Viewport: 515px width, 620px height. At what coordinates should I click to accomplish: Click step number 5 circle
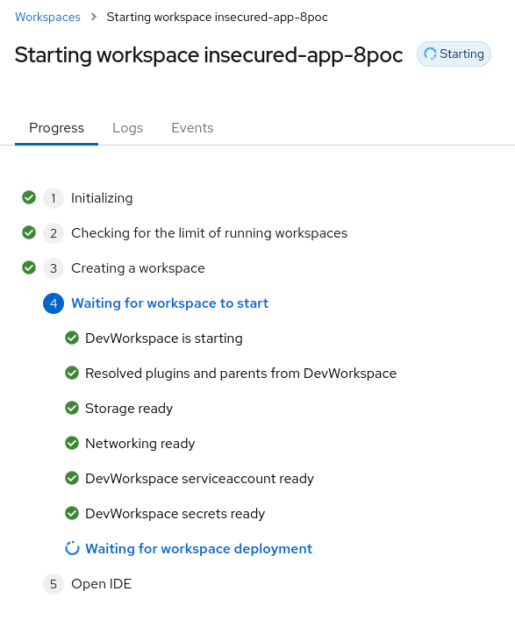(54, 584)
